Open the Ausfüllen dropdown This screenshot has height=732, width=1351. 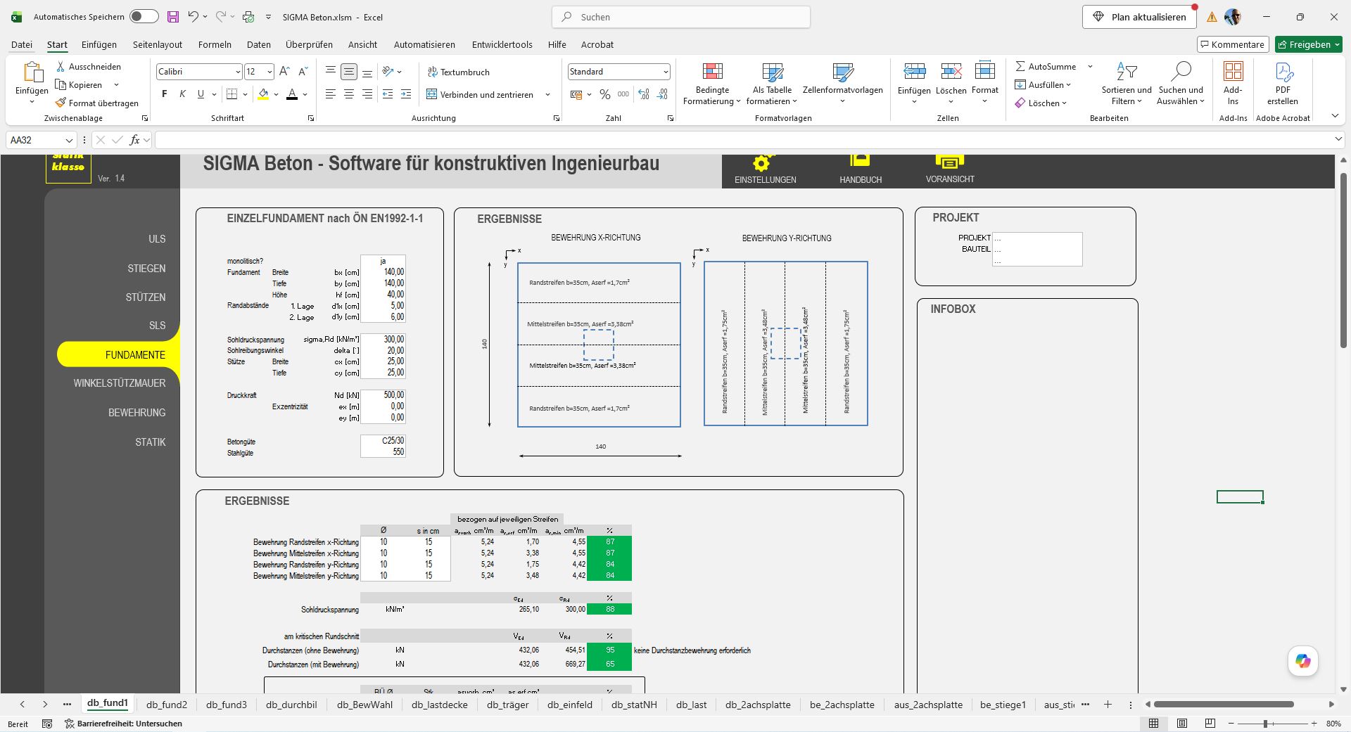(1043, 84)
